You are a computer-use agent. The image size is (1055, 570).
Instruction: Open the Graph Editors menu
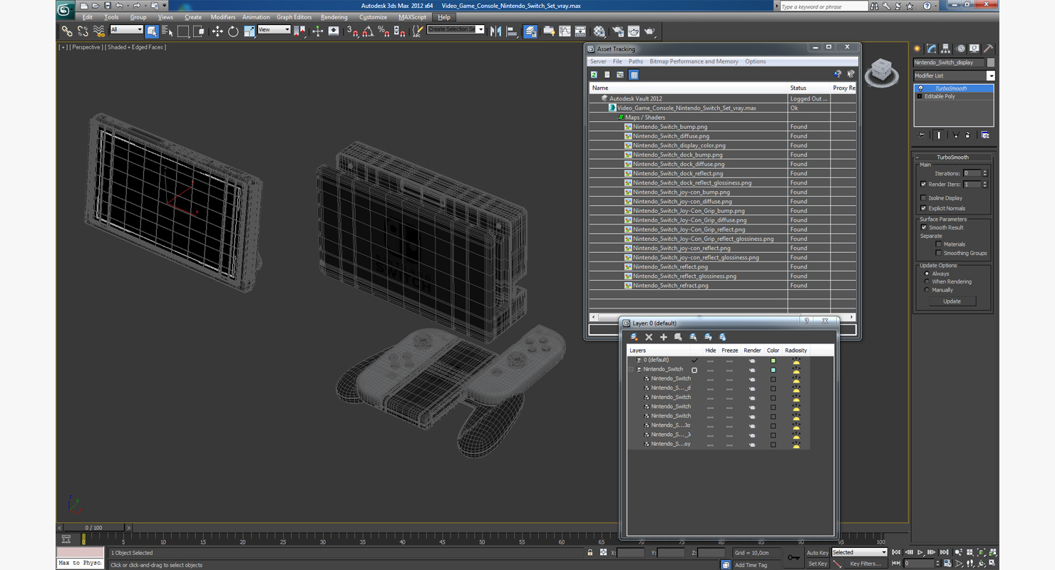pyautogui.click(x=294, y=17)
